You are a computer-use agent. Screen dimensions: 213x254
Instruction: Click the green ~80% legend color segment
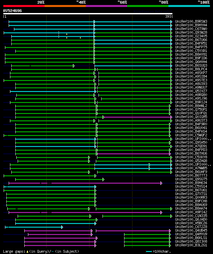(x=148, y=6)
